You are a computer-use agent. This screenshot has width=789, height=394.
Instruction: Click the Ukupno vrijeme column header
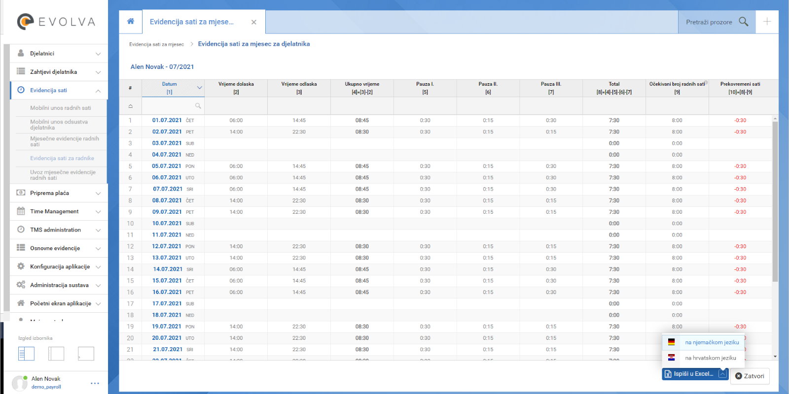(x=362, y=88)
